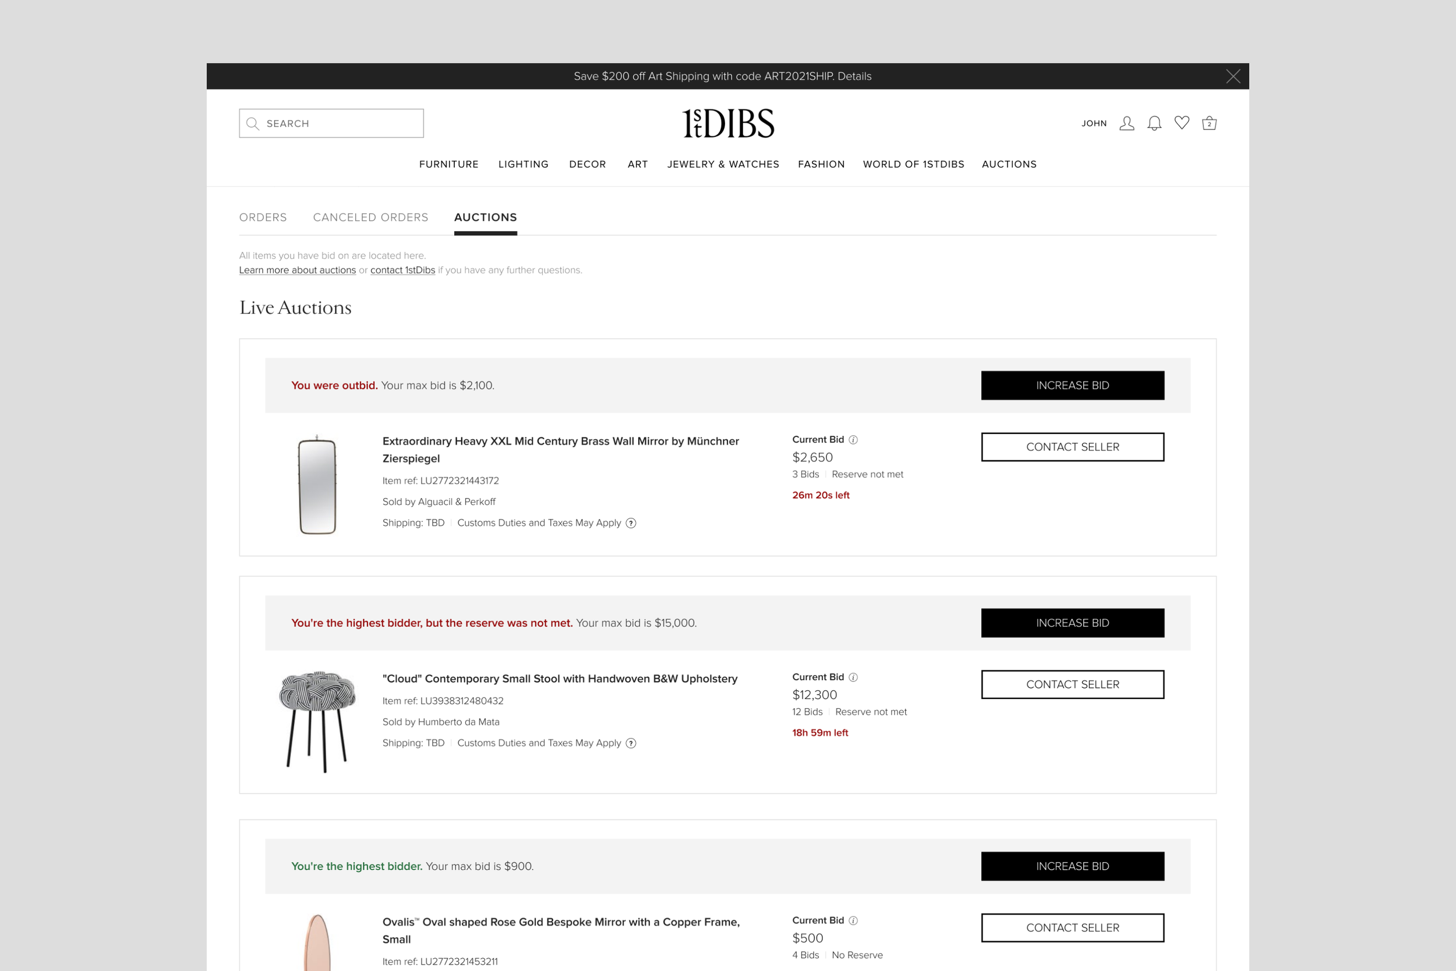1456x971 pixels.
Task: Click the 12 Bids count
Action: (807, 712)
